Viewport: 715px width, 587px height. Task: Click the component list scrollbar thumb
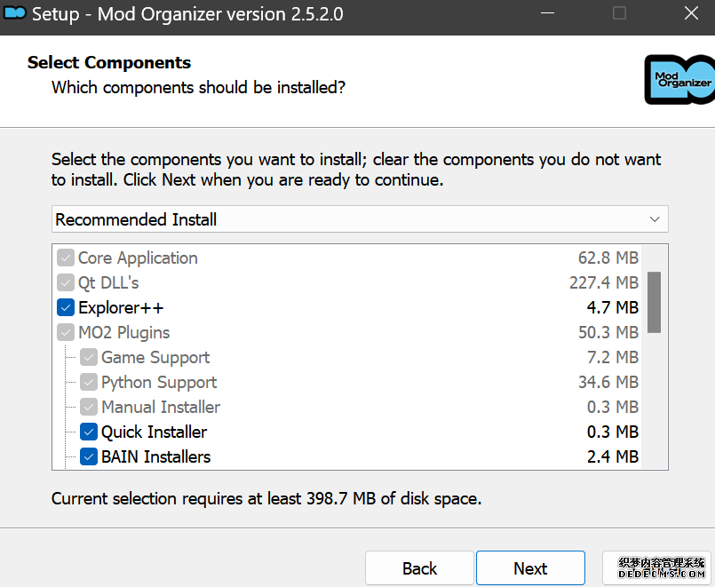[655, 302]
